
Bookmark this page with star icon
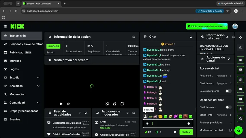coord(227,11)
